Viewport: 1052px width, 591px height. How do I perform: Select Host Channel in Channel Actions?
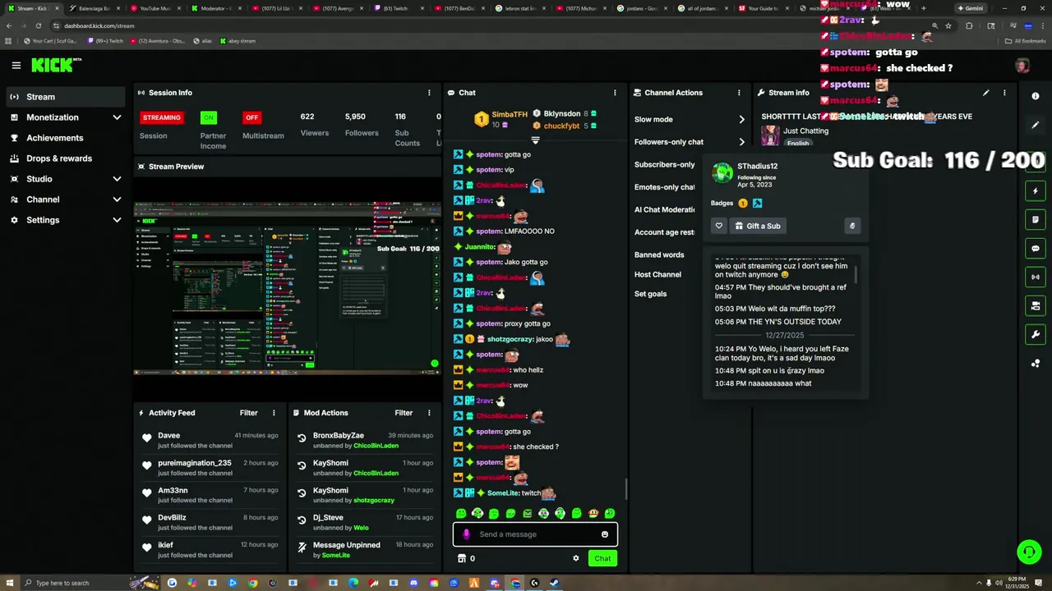click(657, 274)
